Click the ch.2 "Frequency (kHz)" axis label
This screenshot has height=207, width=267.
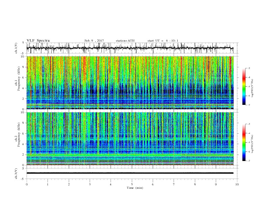pyautogui.click(x=19, y=135)
